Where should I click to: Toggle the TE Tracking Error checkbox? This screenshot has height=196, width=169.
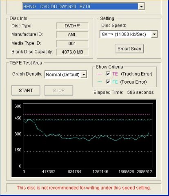(x=108, y=74)
